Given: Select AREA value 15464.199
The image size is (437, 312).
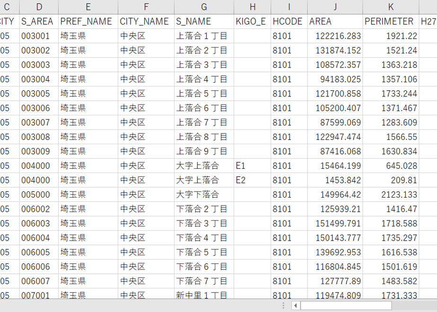Looking at the screenshot, I should (335, 166).
